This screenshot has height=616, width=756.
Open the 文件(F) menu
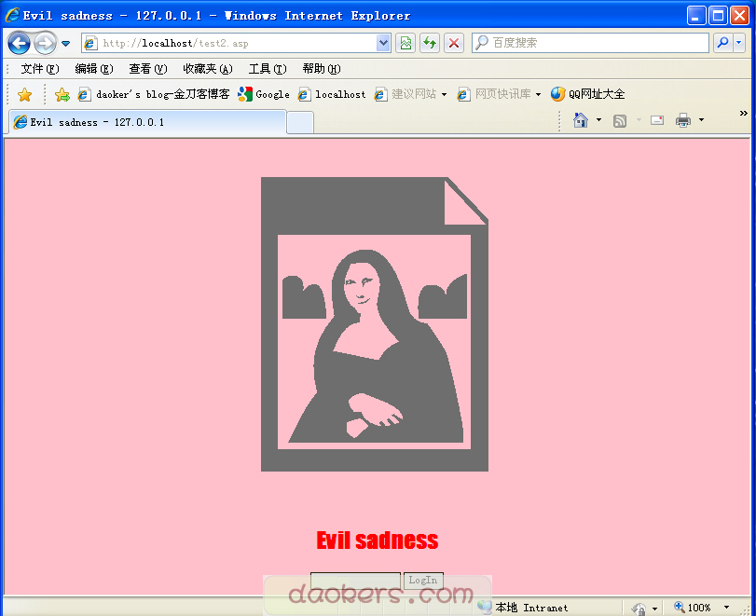(x=40, y=69)
